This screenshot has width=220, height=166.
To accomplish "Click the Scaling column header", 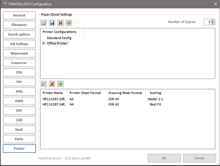I will click(155, 93).
